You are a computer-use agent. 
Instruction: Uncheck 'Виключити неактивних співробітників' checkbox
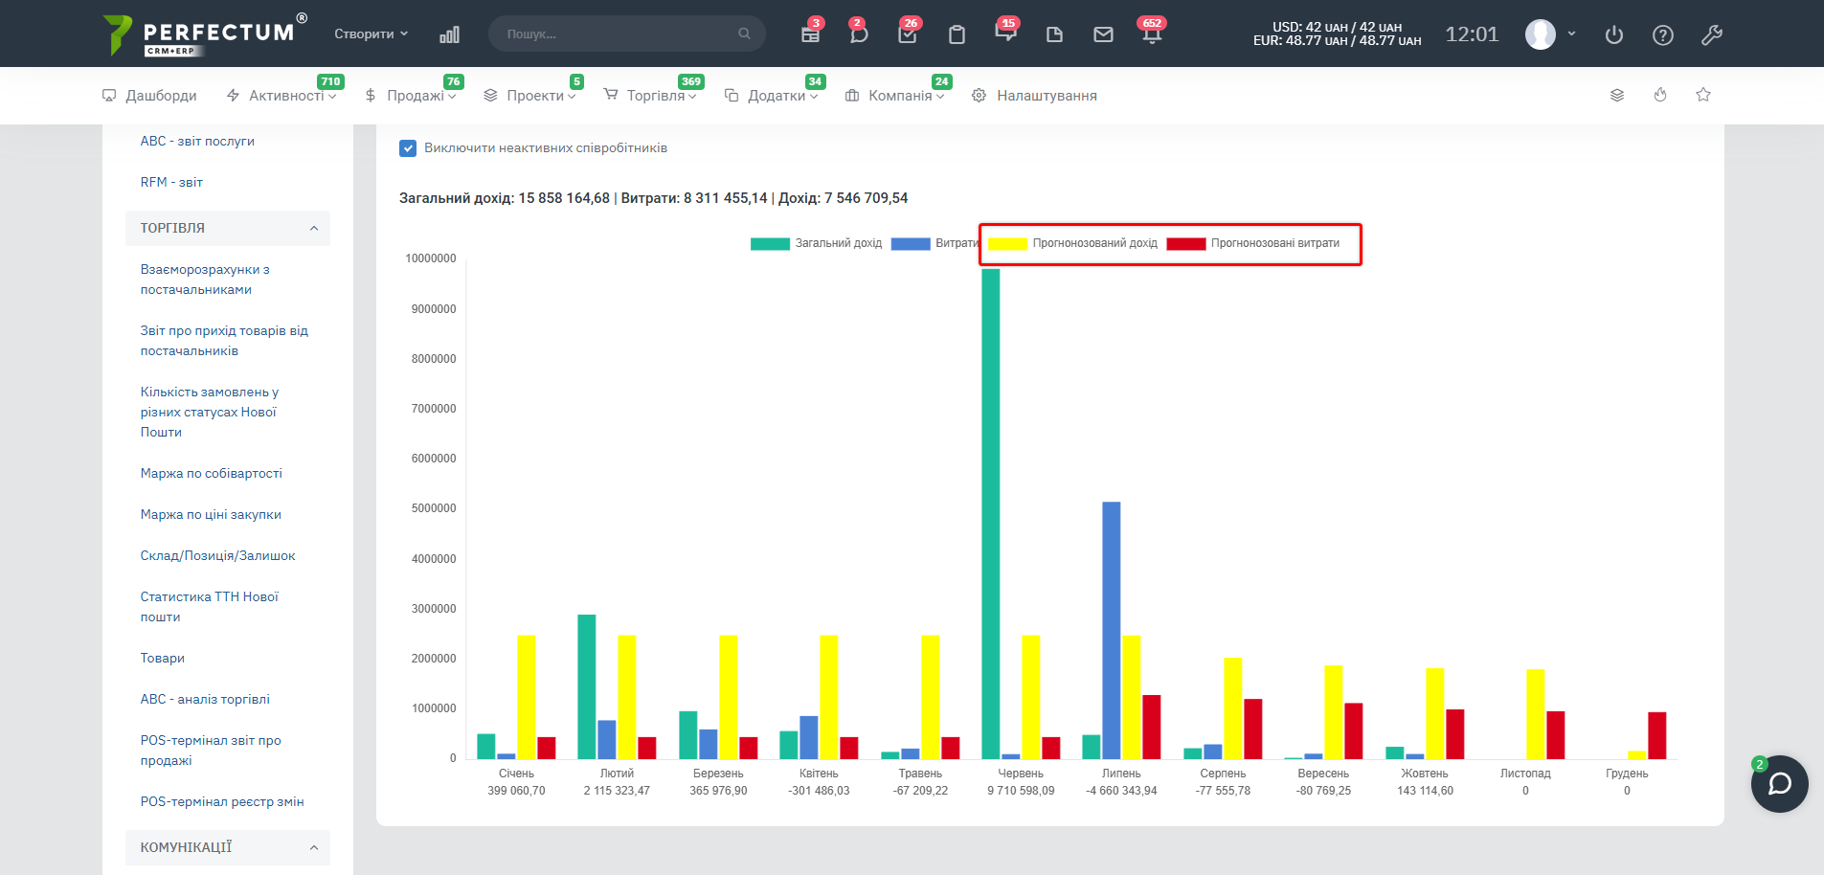[408, 148]
